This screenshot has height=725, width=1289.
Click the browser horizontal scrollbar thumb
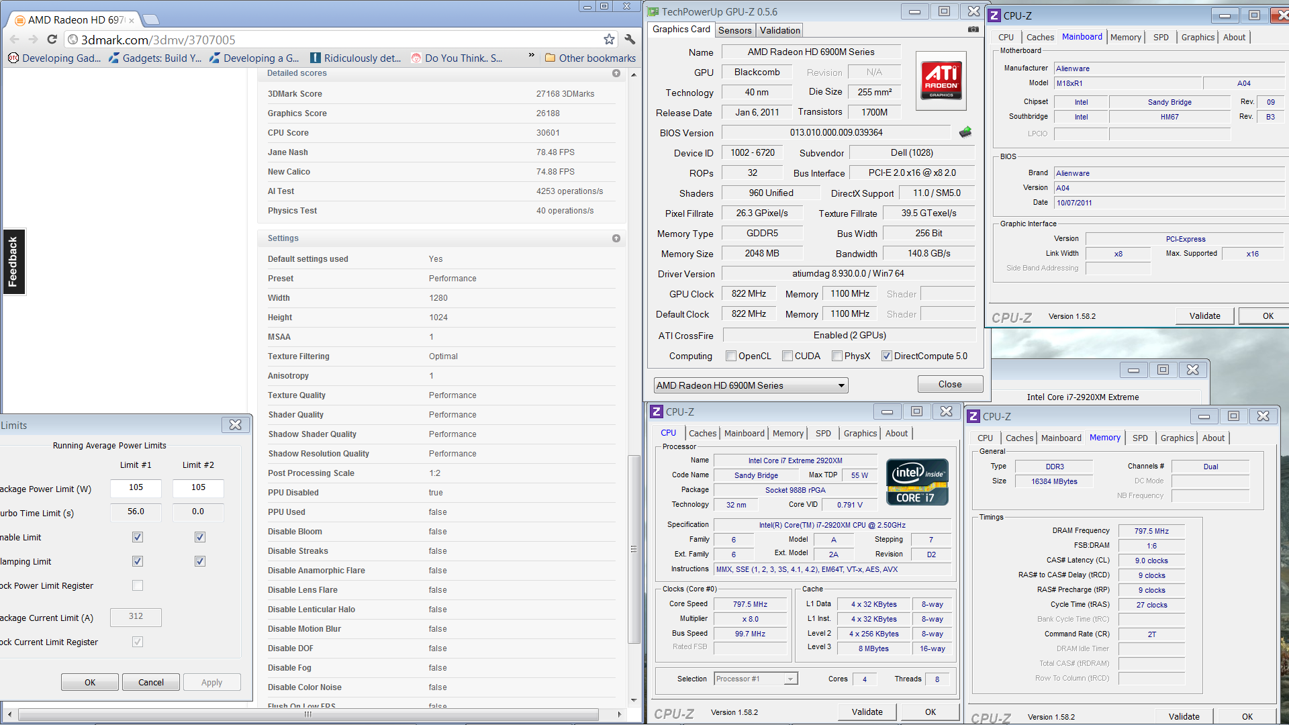[308, 714]
